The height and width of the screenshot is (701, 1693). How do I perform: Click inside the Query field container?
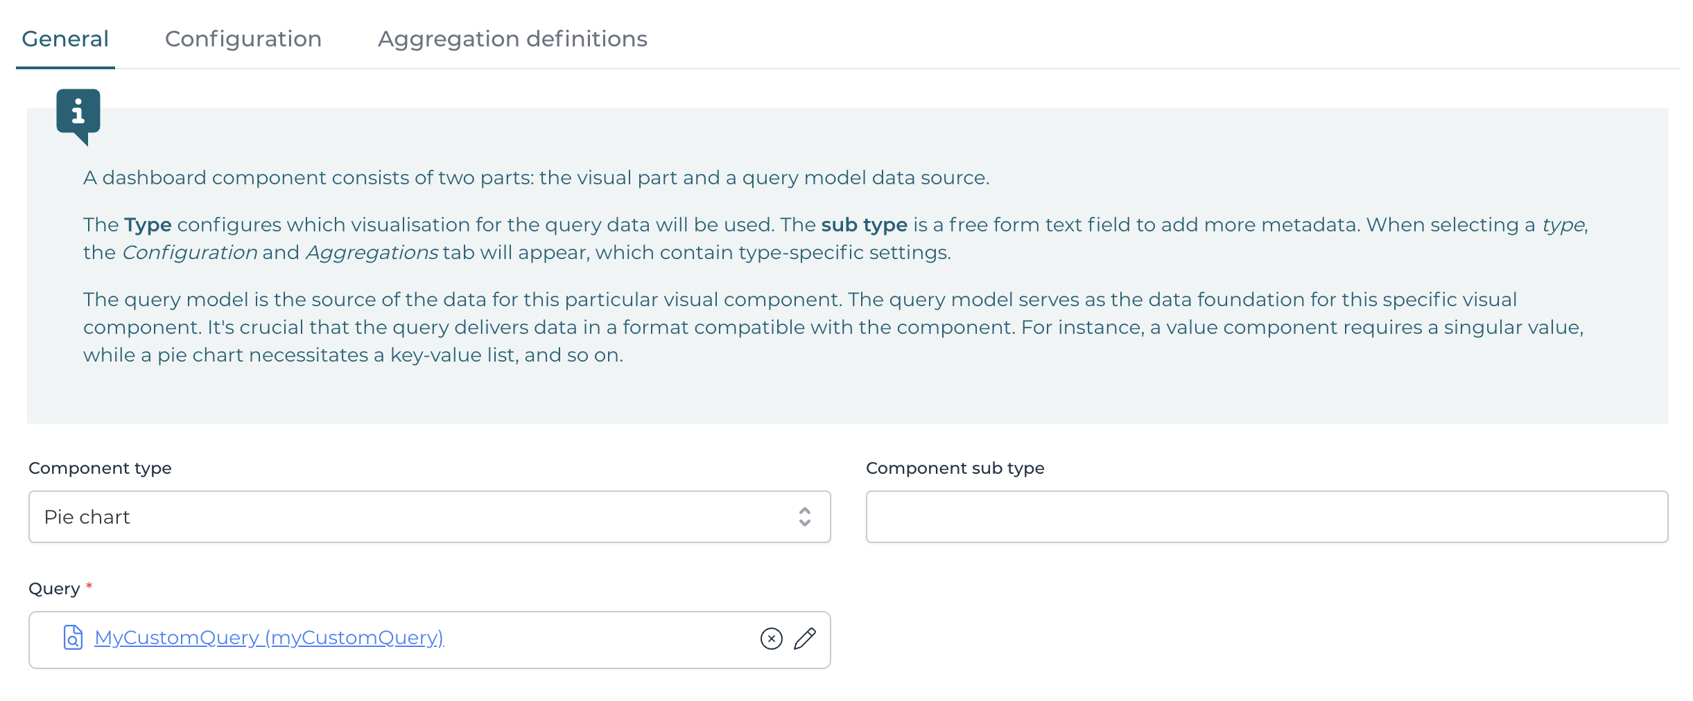(x=485, y=639)
